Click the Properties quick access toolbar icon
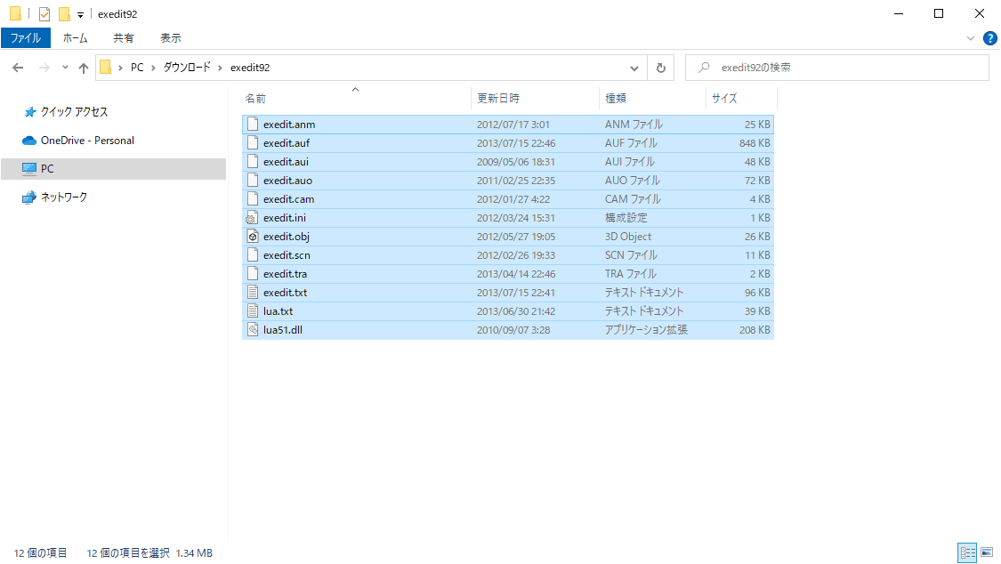Screen dimensions: 1001x564 [x=44, y=13]
